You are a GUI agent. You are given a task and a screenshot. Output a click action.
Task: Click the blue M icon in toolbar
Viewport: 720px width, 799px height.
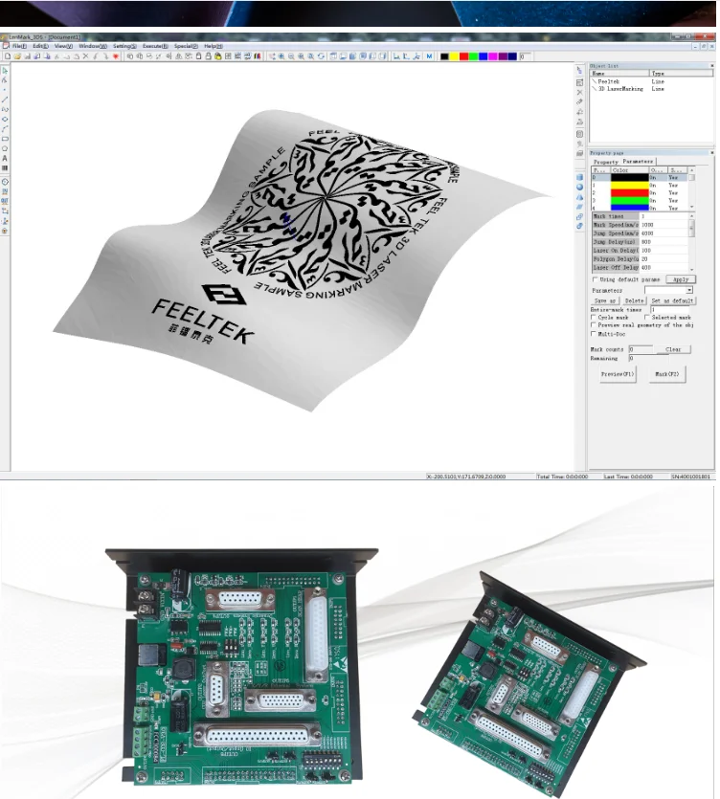(429, 56)
